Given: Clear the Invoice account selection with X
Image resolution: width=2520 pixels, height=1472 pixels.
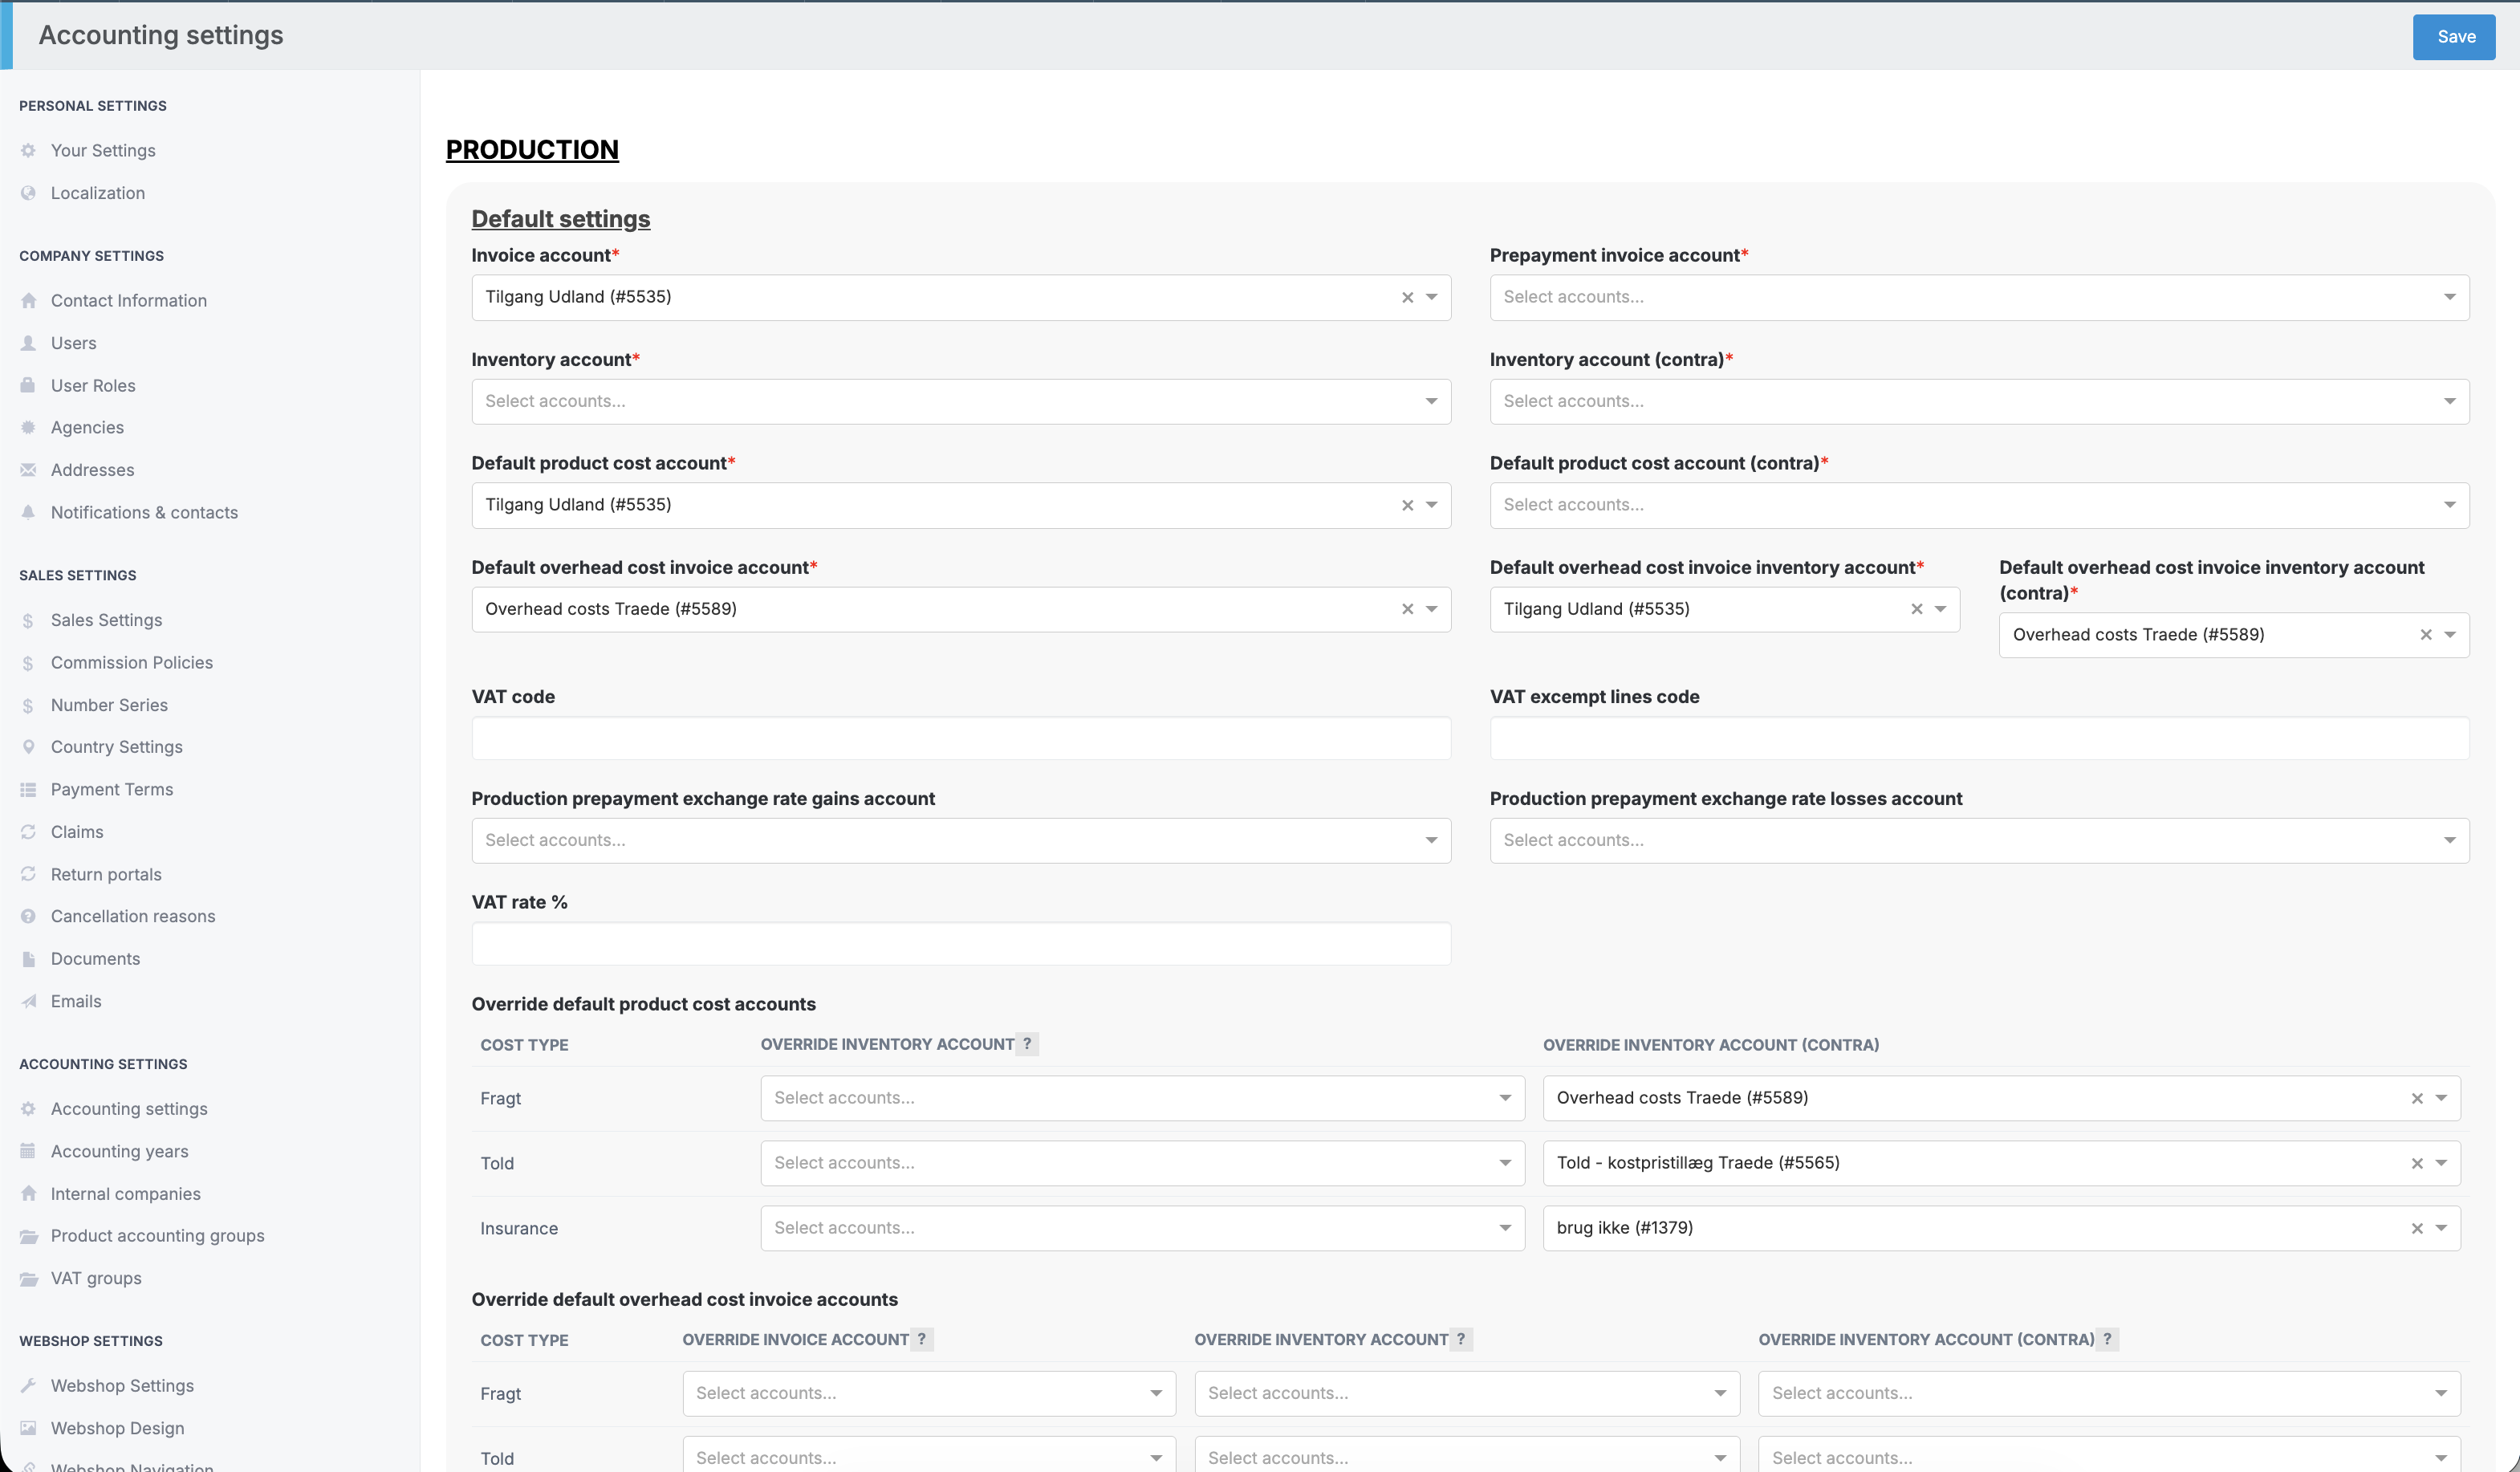Looking at the screenshot, I should (1407, 298).
